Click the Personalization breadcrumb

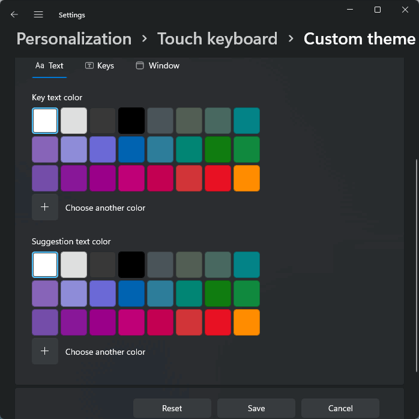[74, 39]
